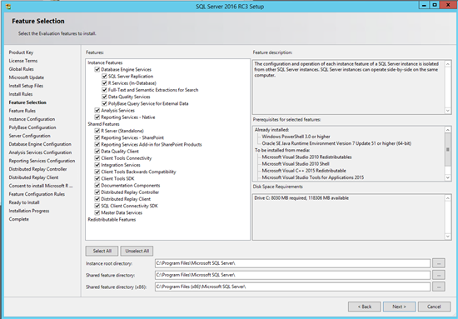Screen dimensions: 458x319
Task: Uncheck Distributed Replay Controller feature checkbox
Action: coord(97,192)
